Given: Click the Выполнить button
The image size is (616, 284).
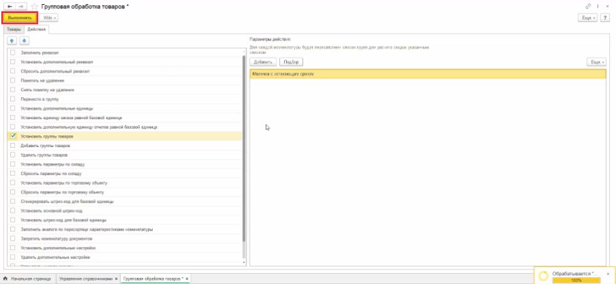Looking at the screenshot, I should coord(20,18).
